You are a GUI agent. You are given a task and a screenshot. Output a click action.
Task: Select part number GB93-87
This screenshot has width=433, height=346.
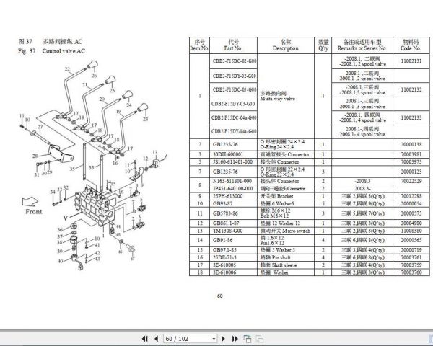tap(222, 203)
